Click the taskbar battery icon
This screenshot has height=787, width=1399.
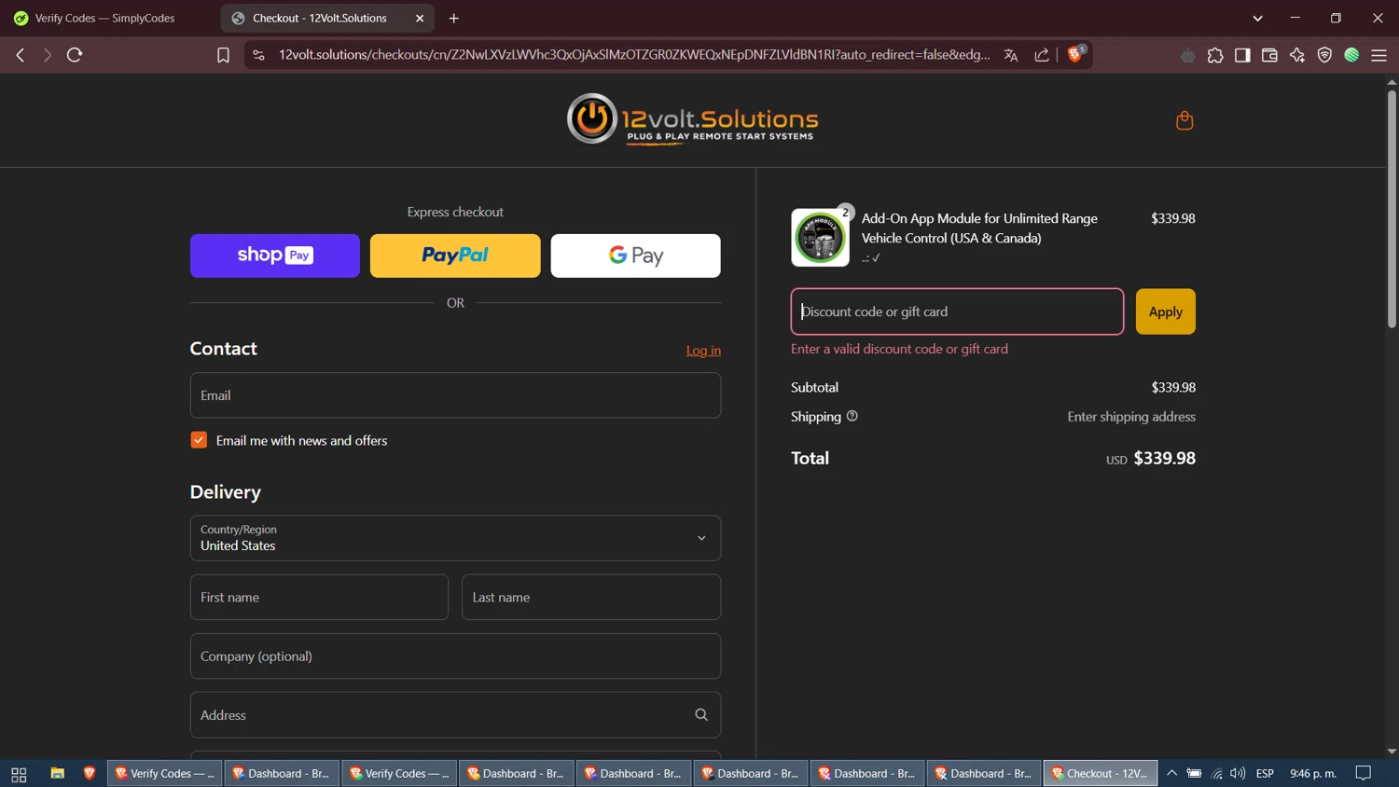(1194, 774)
